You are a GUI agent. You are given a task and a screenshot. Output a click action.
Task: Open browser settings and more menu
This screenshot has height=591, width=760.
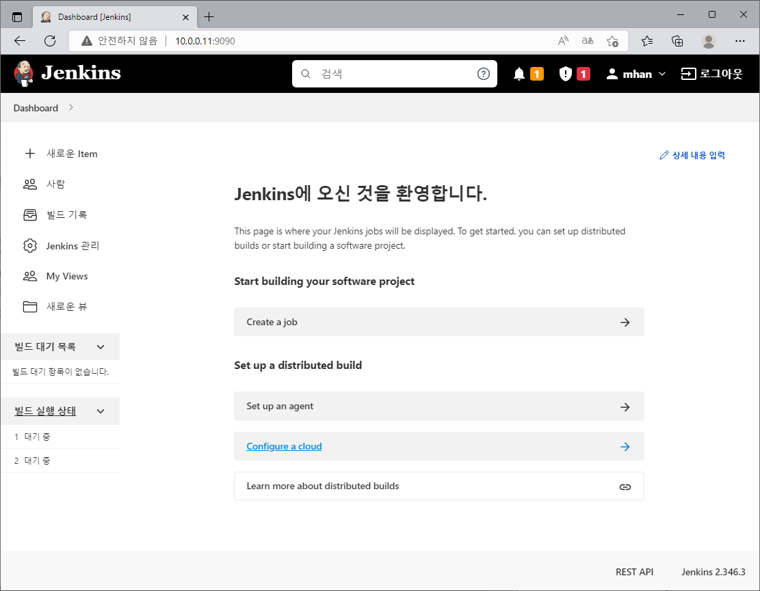coord(739,41)
